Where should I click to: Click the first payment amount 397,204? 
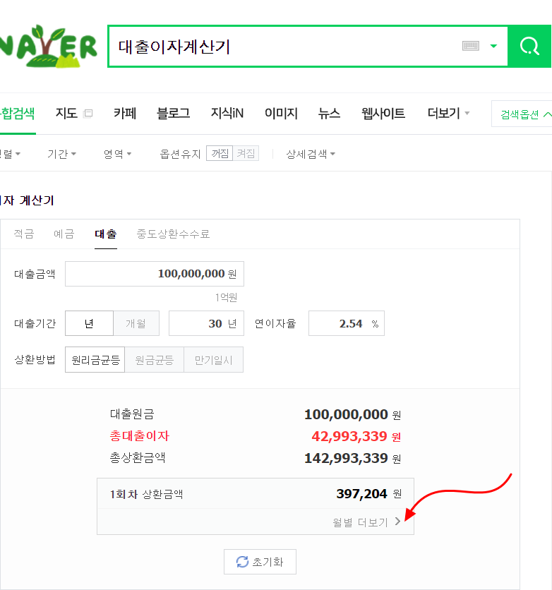(361, 494)
